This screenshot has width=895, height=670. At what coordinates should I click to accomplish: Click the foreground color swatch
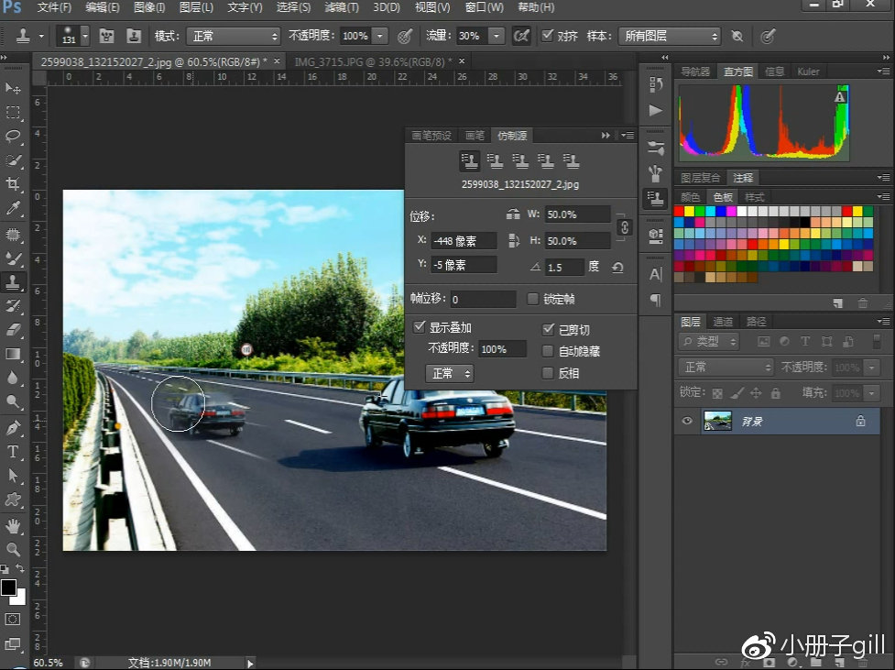coord(8,588)
